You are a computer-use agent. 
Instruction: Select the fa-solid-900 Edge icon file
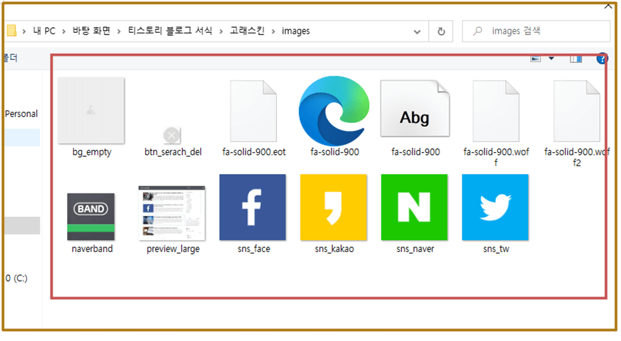pyautogui.click(x=334, y=110)
